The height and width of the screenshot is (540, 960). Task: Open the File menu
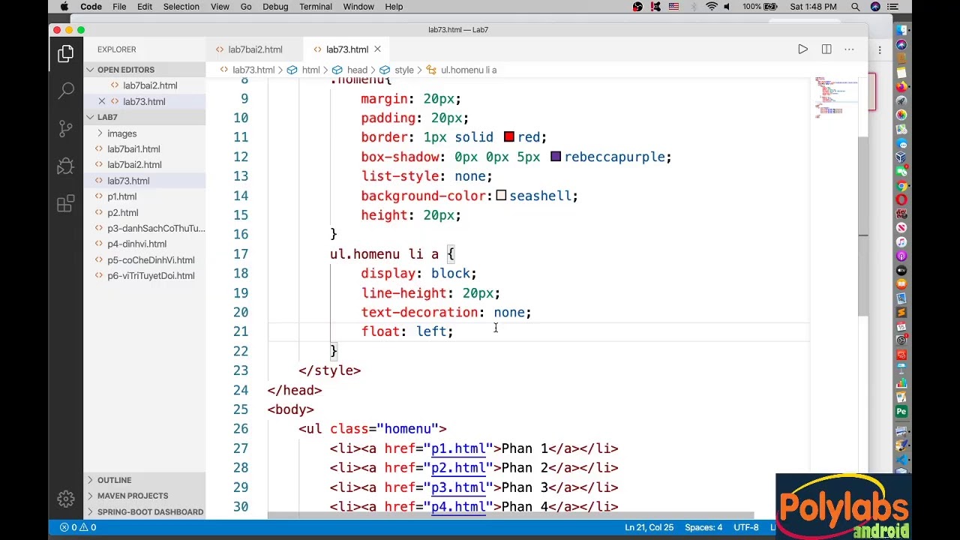click(x=119, y=7)
